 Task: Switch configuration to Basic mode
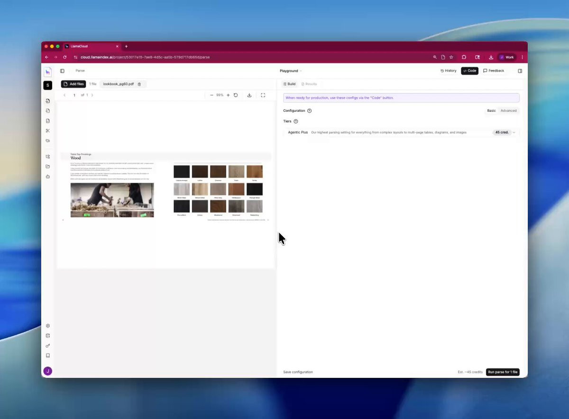pyautogui.click(x=491, y=111)
